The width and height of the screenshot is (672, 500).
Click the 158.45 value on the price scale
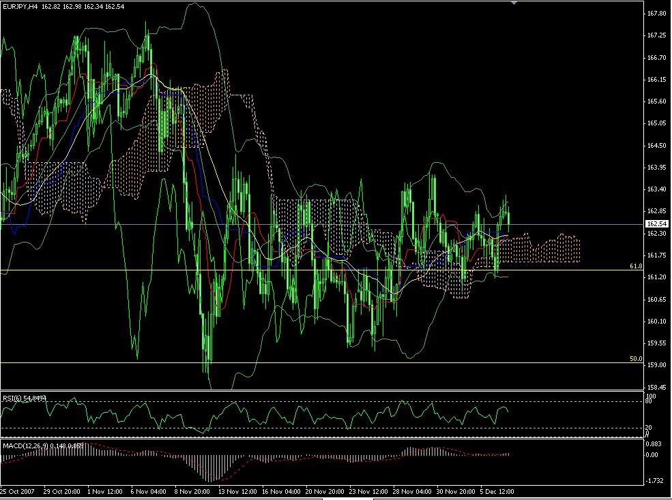[657, 386]
